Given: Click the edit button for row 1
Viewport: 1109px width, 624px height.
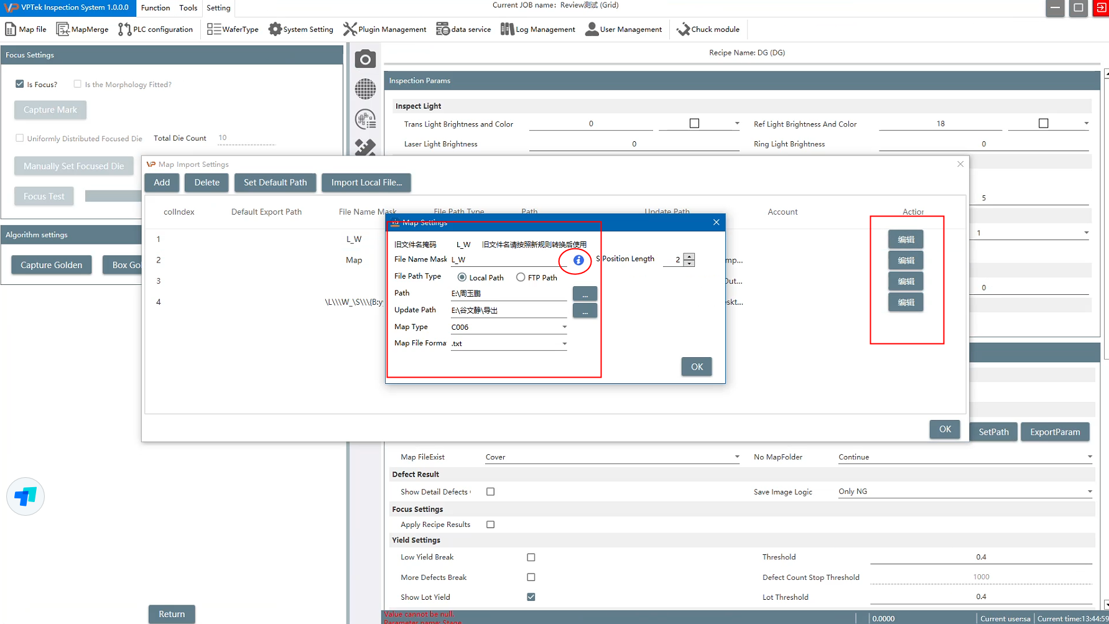Looking at the screenshot, I should 906,239.
